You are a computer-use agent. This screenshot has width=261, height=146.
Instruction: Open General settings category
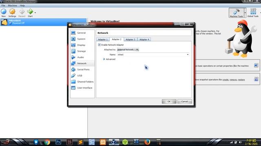click(82, 33)
